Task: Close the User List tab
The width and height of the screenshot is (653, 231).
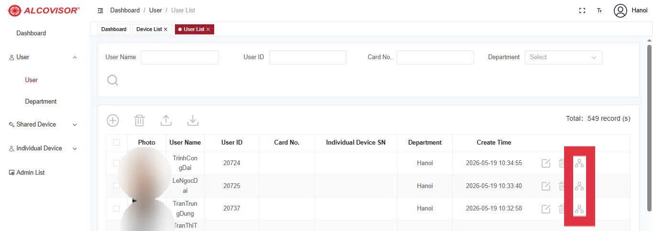Action: click(x=208, y=30)
